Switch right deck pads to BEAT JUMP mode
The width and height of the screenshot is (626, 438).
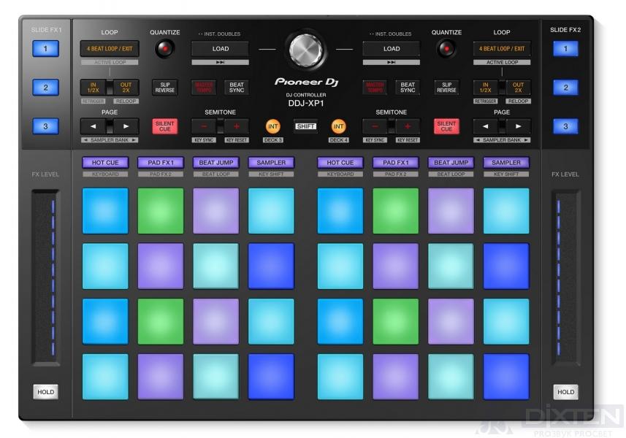click(451, 162)
